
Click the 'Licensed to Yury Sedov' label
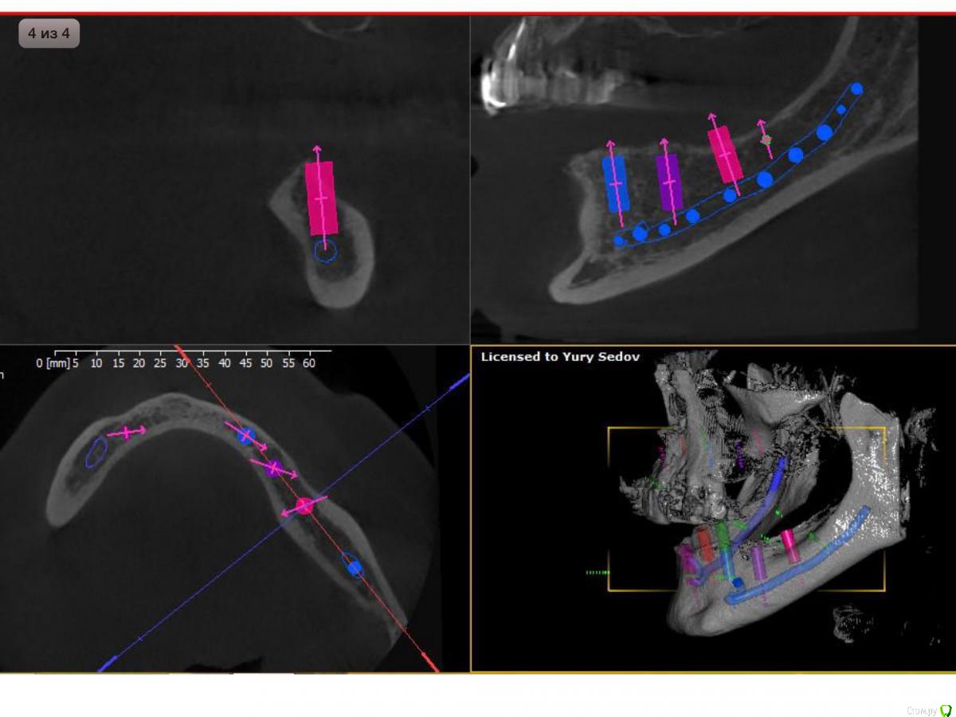coord(560,357)
